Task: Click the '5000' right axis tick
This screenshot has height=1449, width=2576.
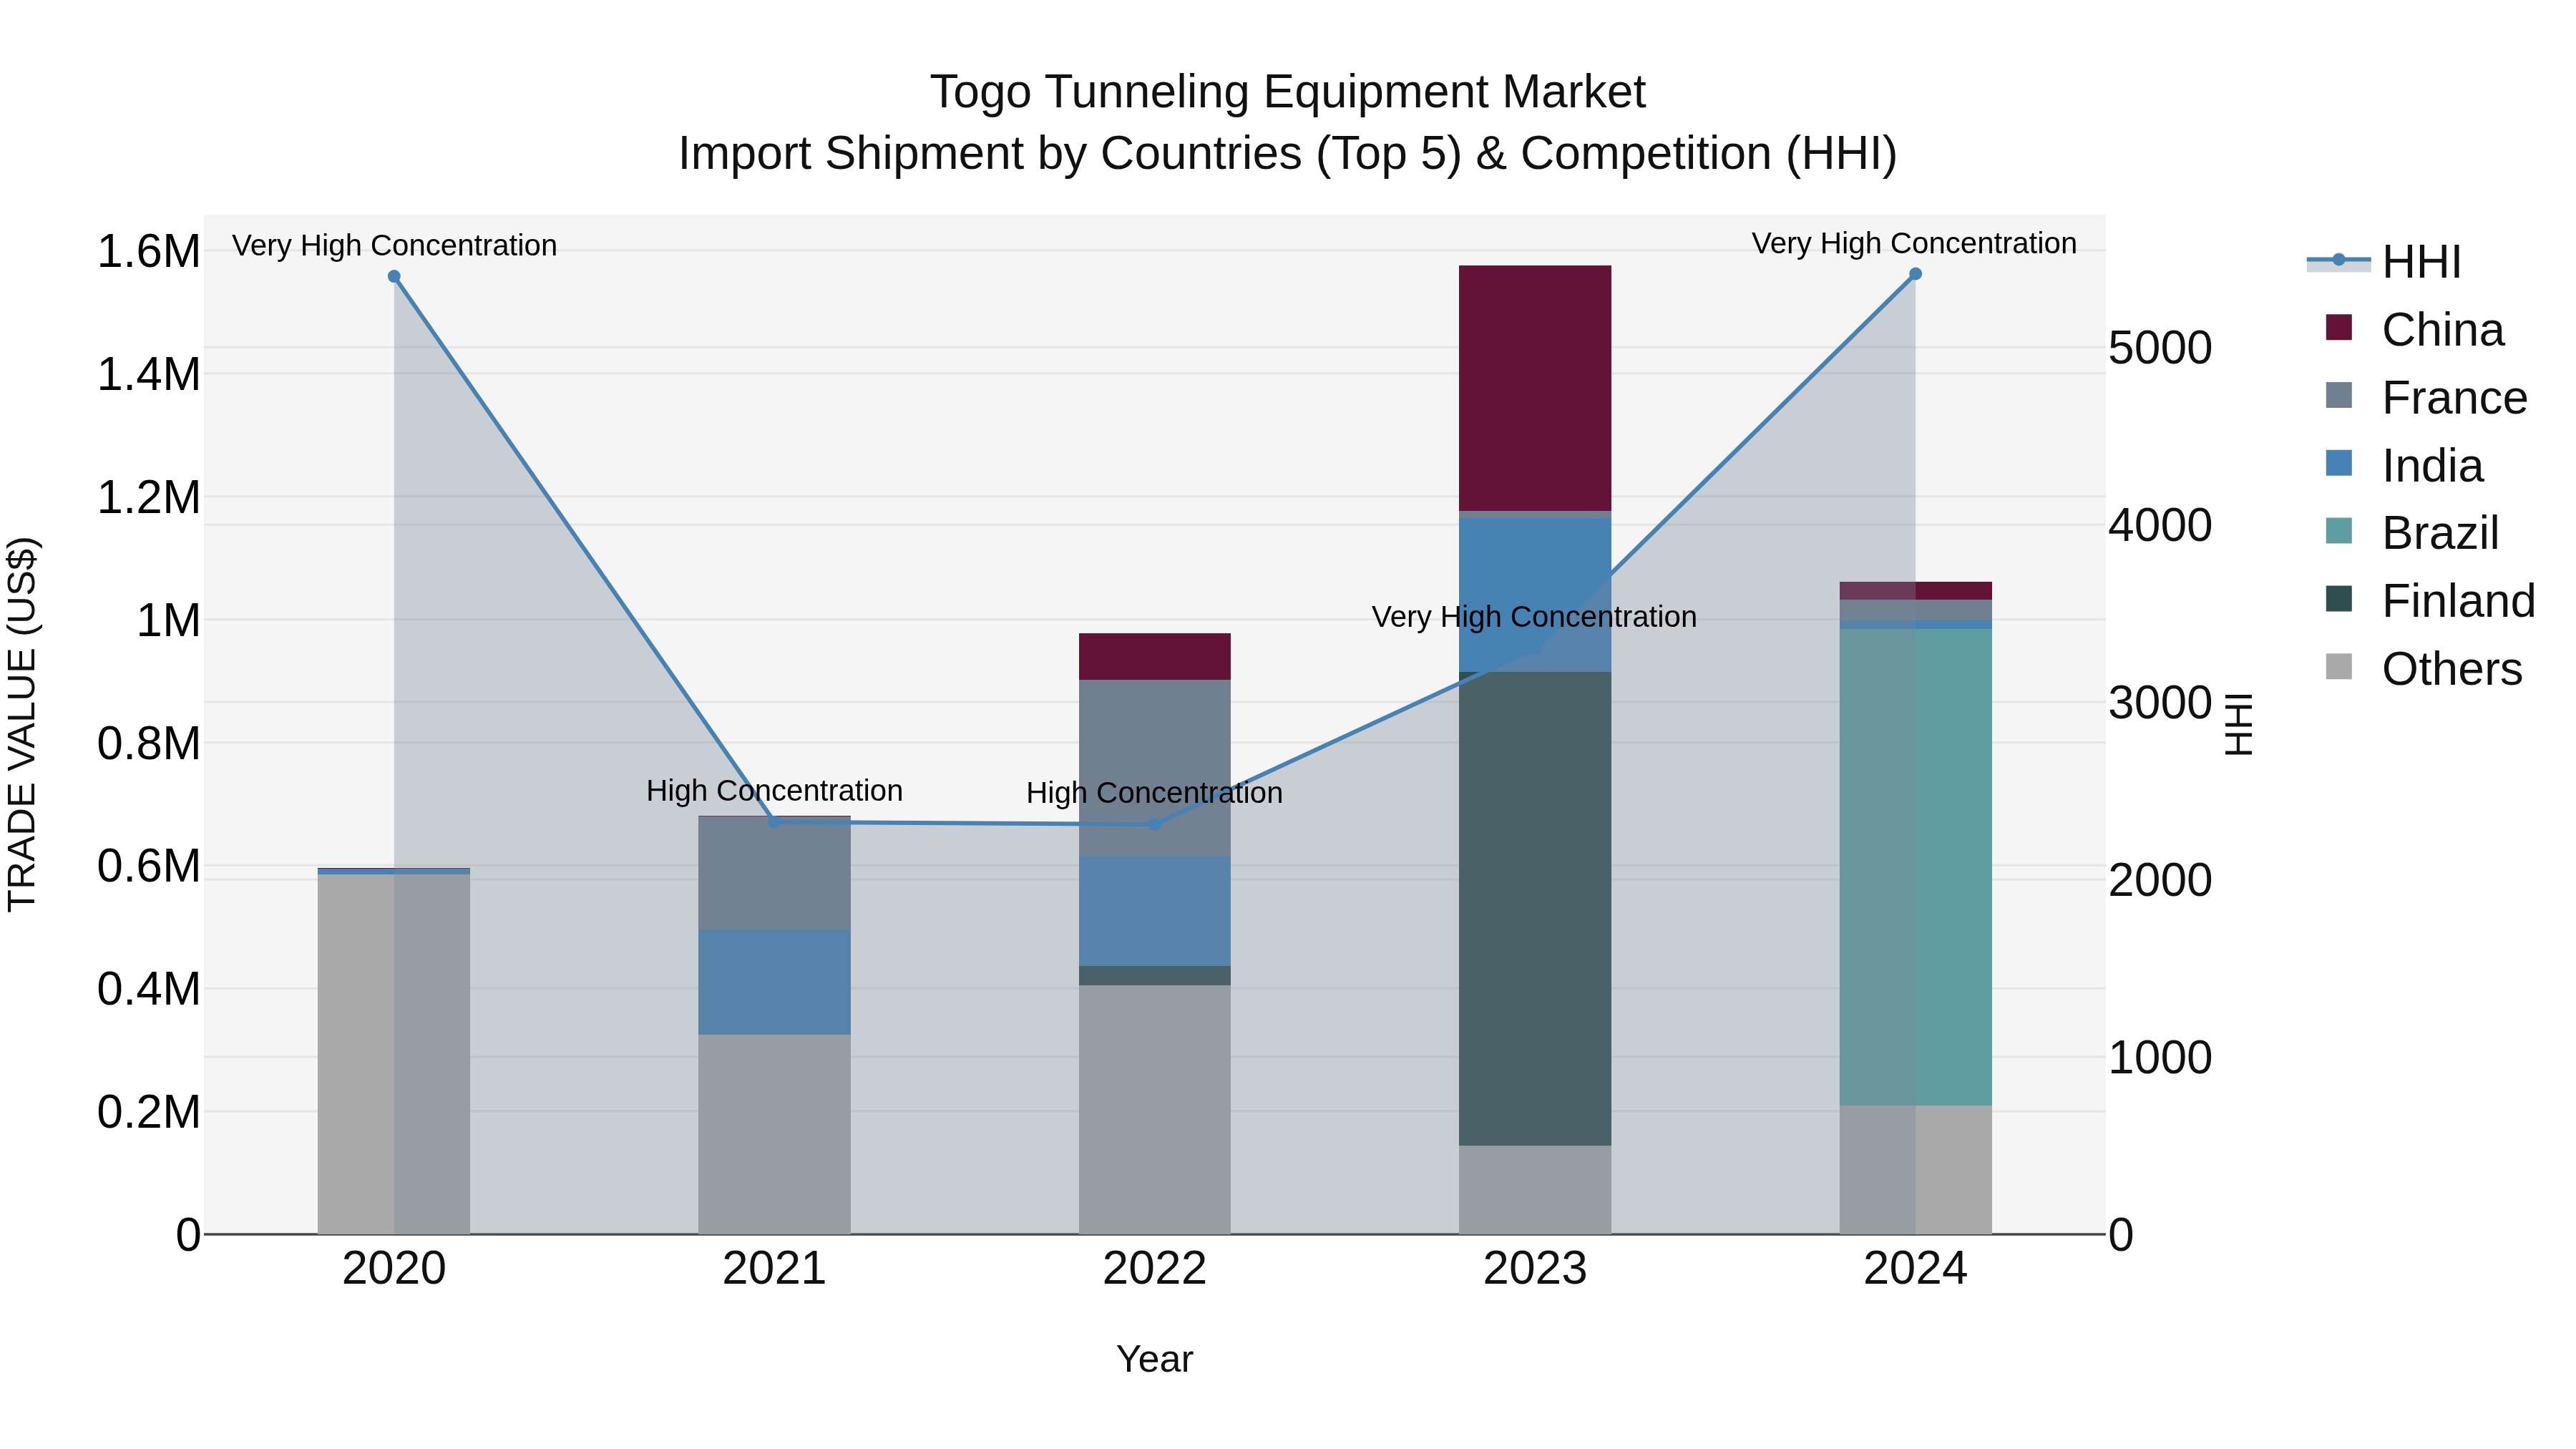Action: click(2160, 348)
